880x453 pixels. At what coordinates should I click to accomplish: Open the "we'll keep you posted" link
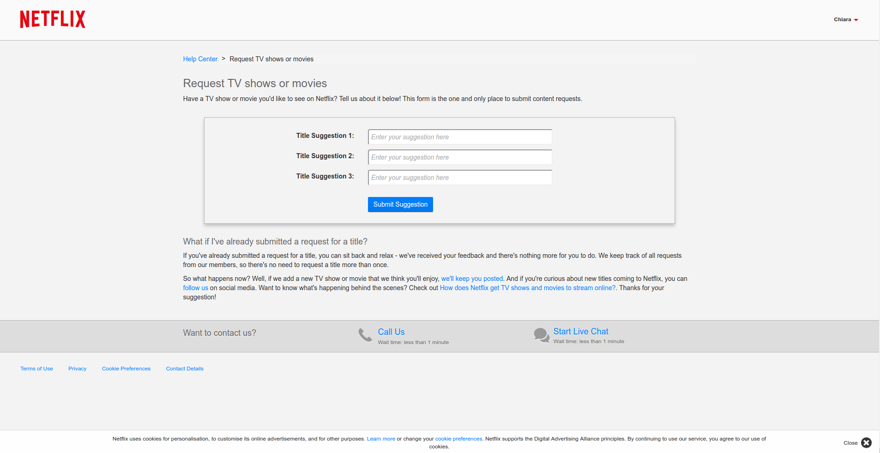pyautogui.click(x=472, y=279)
